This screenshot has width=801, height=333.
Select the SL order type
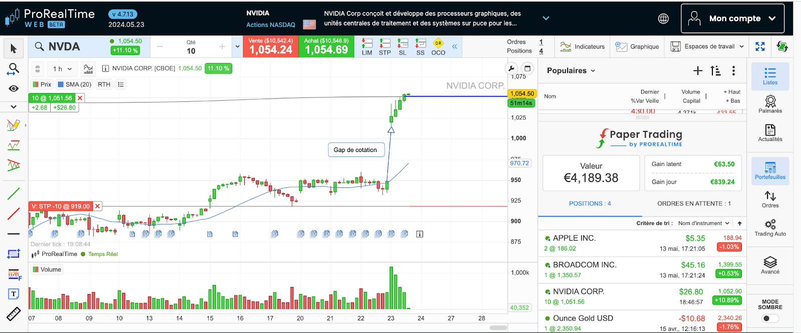[x=403, y=46]
